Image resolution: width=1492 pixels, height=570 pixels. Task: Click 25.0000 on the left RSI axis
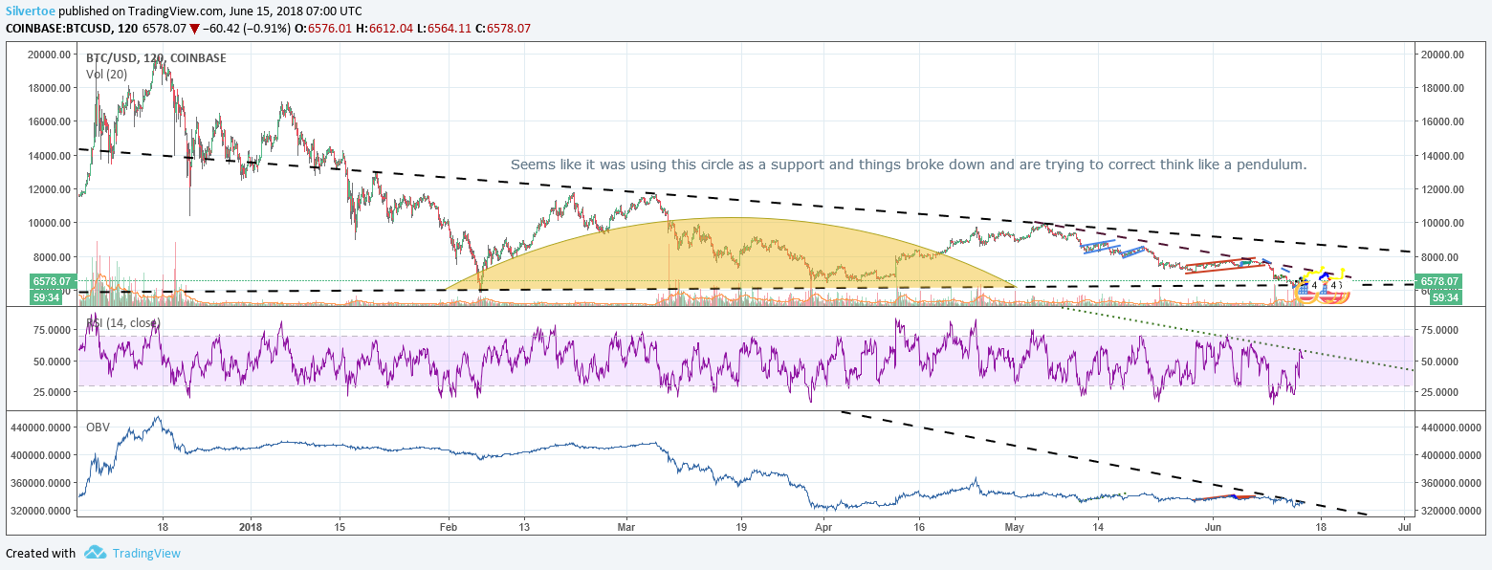click(x=52, y=392)
